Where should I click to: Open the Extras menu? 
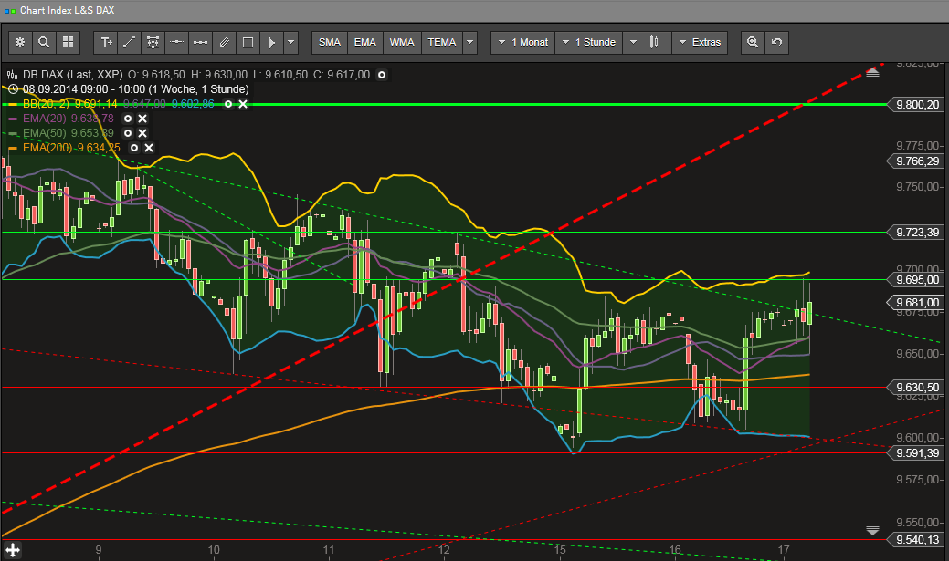coord(700,42)
